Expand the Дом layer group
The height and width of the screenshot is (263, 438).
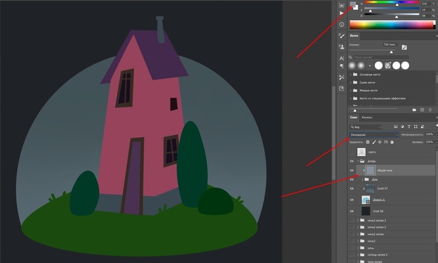click(362, 179)
